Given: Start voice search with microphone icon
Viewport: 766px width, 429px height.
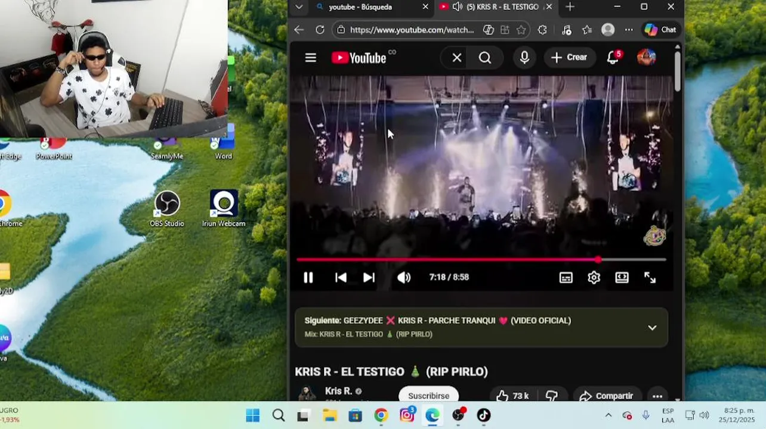Looking at the screenshot, I should point(524,58).
